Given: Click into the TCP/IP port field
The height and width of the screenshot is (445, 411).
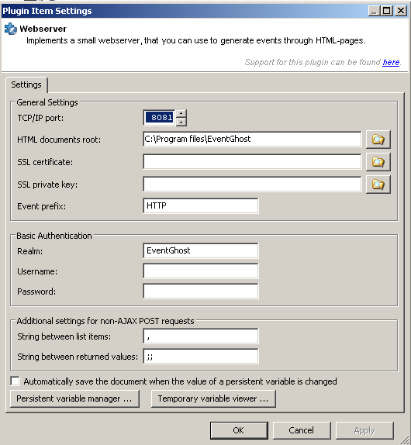Looking at the screenshot, I should click(x=159, y=118).
